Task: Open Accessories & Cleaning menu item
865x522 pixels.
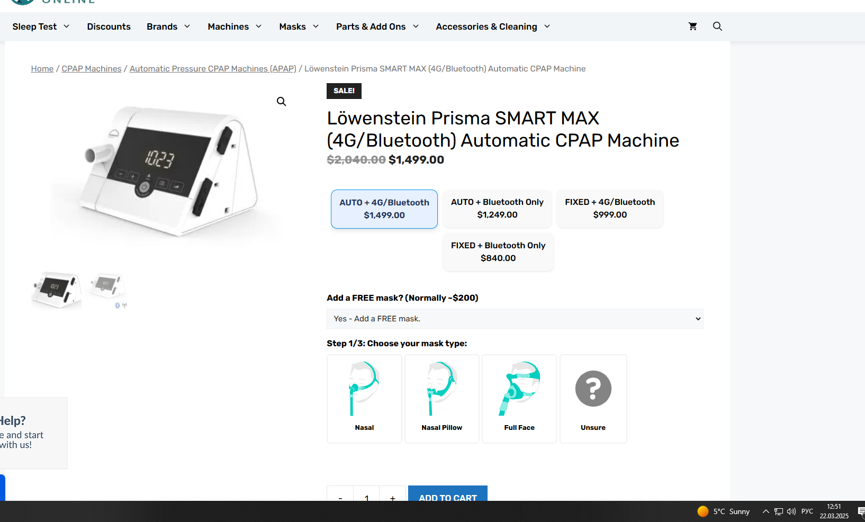Action: 486,26
